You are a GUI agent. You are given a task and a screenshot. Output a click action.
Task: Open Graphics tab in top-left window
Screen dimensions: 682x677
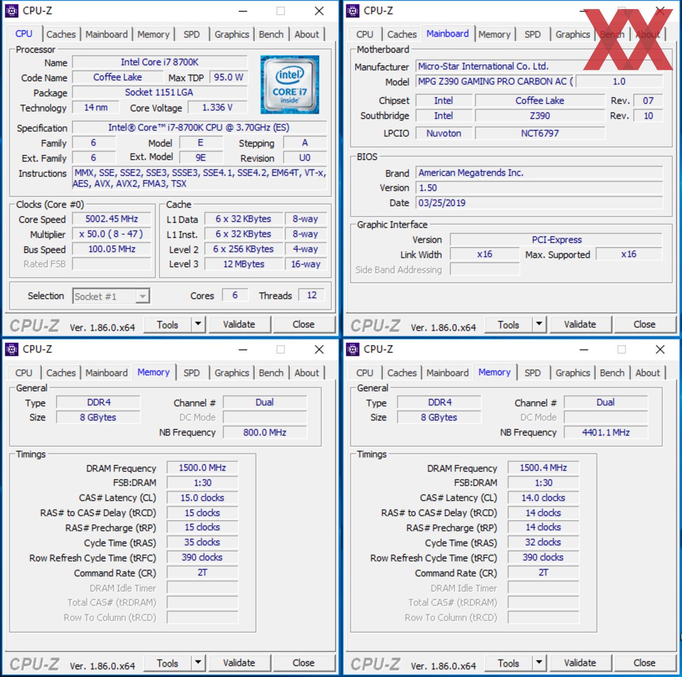pyautogui.click(x=232, y=34)
